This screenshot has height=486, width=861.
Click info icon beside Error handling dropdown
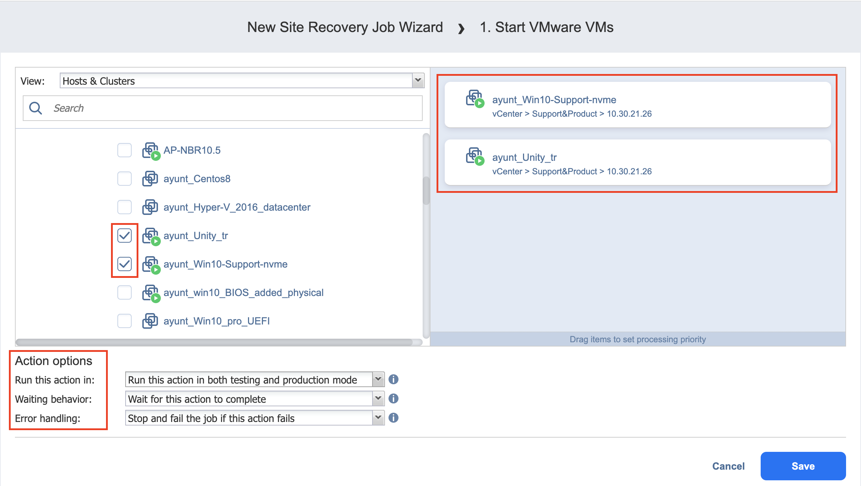(x=393, y=418)
